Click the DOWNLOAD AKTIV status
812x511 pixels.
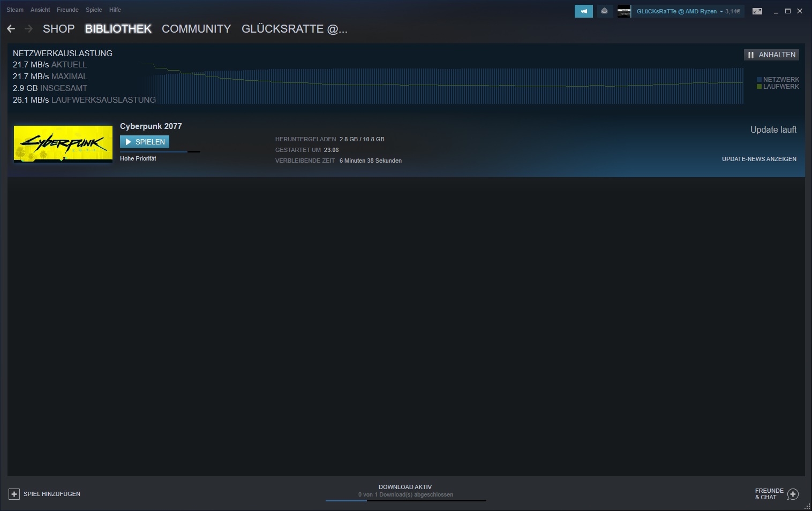(x=405, y=487)
